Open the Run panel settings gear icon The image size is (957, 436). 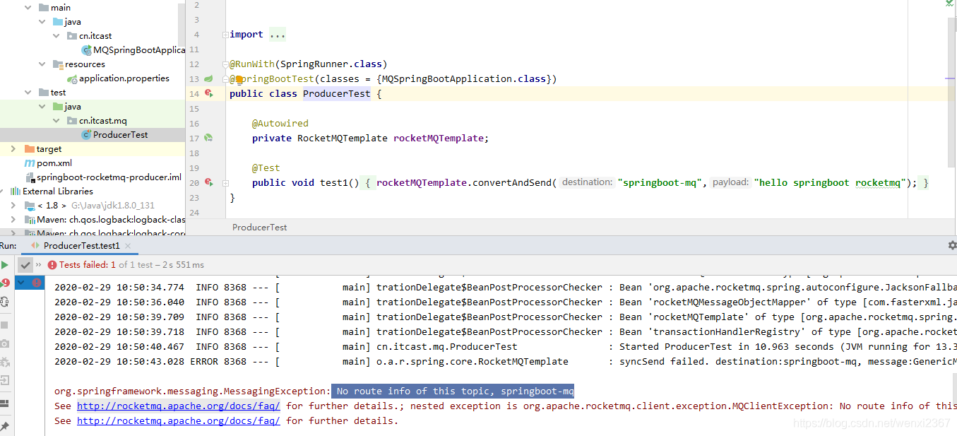tap(951, 245)
